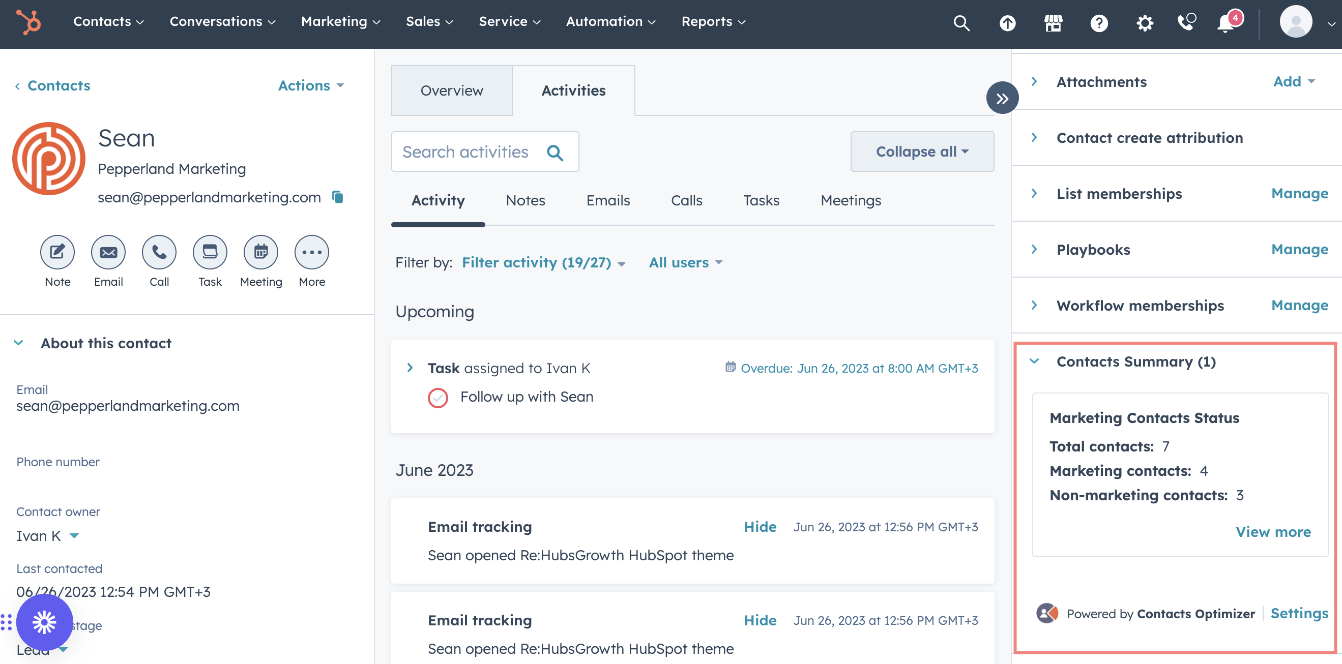
Task: Open Contacts Optimizer Settings link
Action: click(x=1299, y=614)
